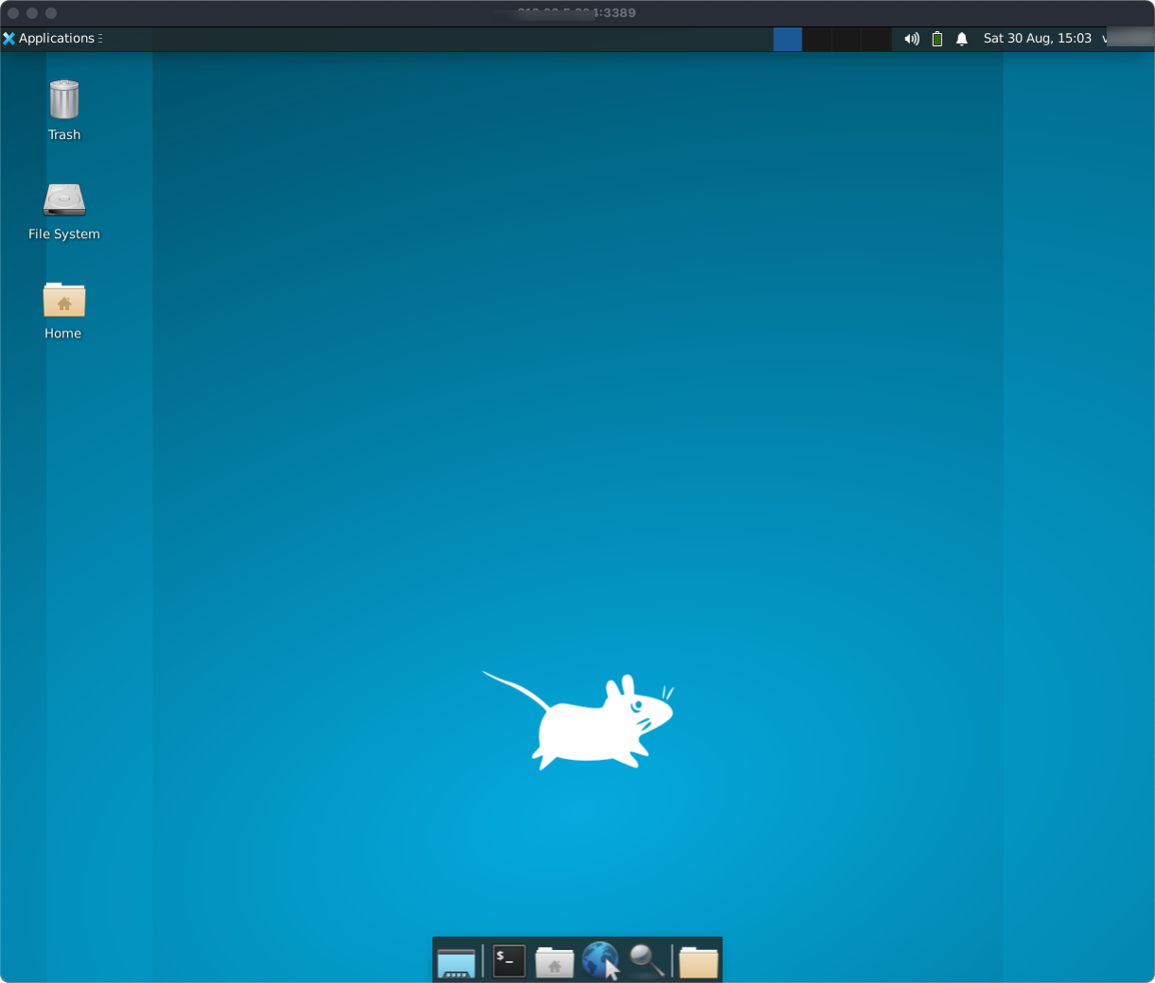The image size is (1155, 983).
Task: Click the clock showing Sat 30 Aug, 15:03
Action: click(x=1037, y=39)
